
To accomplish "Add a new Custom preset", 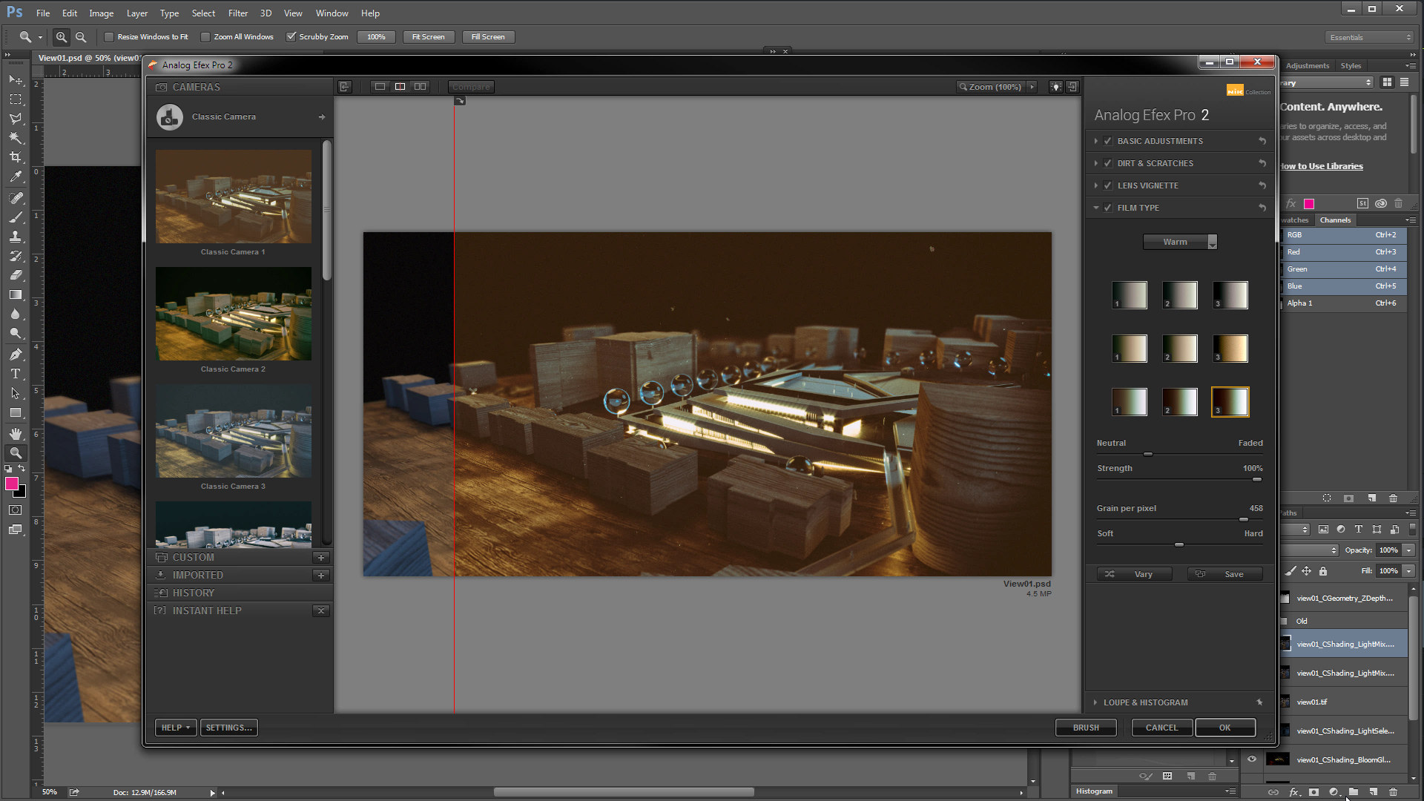I will click(321, 557).
